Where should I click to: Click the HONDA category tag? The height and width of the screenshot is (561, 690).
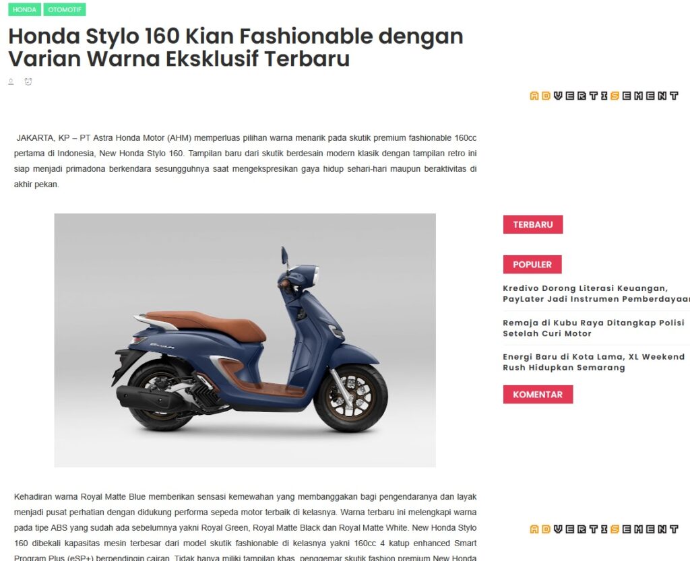pyautogui.click(x=24, y=9)
